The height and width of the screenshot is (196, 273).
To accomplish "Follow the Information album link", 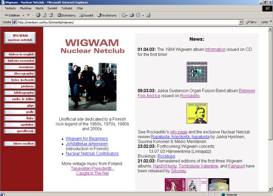I will point(215,50).
